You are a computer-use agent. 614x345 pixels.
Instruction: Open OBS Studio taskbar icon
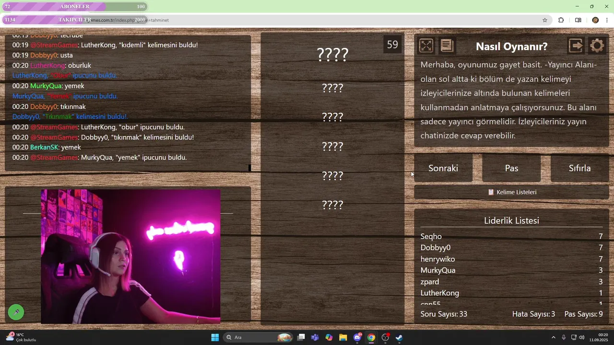click(x=385, y=337)
